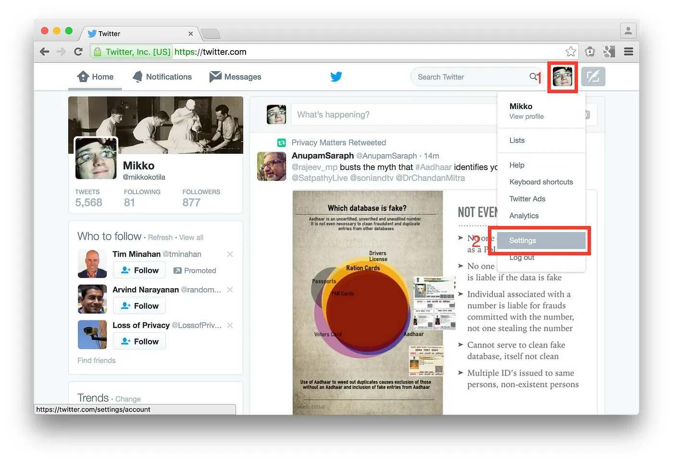Viewport: 673px width, 463px height.
Task: Follow Loss of Privacy
Action: click(x=139, y=341)
